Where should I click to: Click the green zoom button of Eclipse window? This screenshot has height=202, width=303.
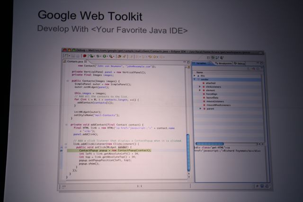pos(74,50)
